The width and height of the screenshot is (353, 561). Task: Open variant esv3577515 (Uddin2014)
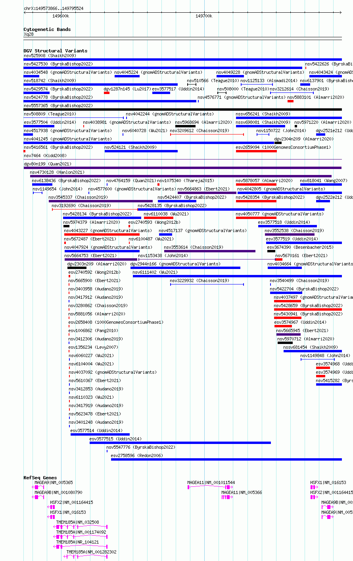tap(115, 439)
